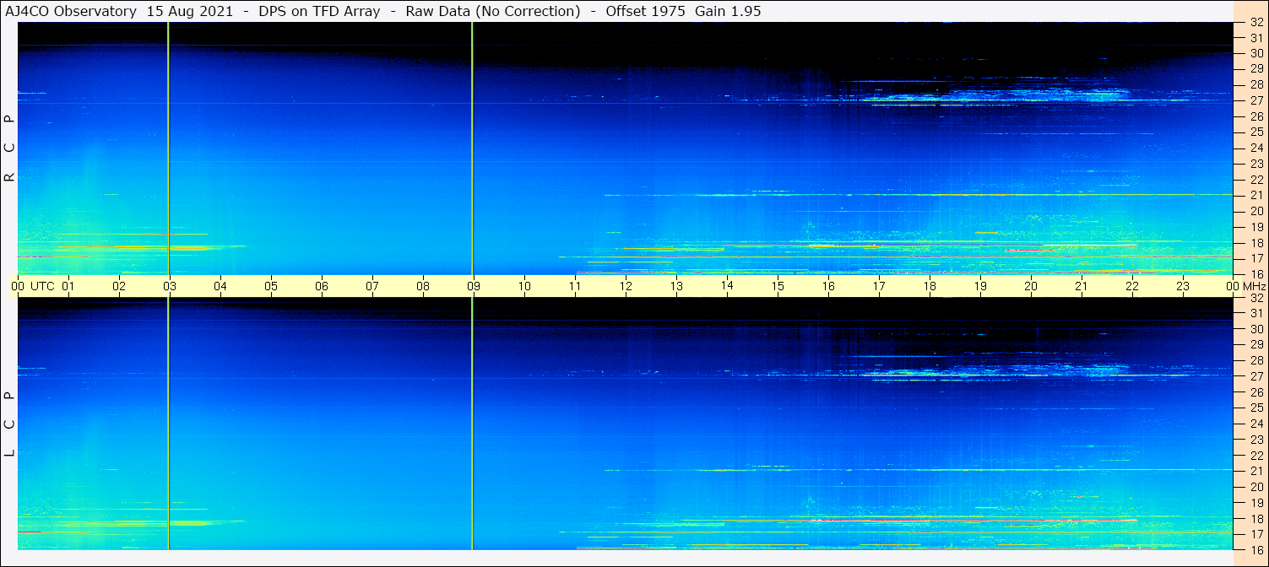Image resolution: width=1269 pixels, height=567 pixels.
Task: Click the 09 hour tick on time axis
Action: tap(474, 286)
